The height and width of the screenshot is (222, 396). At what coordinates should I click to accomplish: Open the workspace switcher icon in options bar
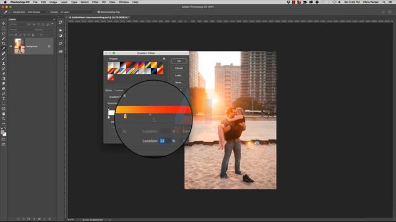pyautogui.click(x=390, y=12)
